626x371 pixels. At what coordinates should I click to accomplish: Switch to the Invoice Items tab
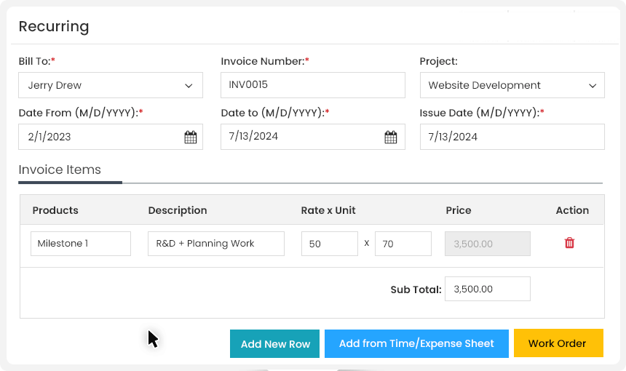[60, 169]
